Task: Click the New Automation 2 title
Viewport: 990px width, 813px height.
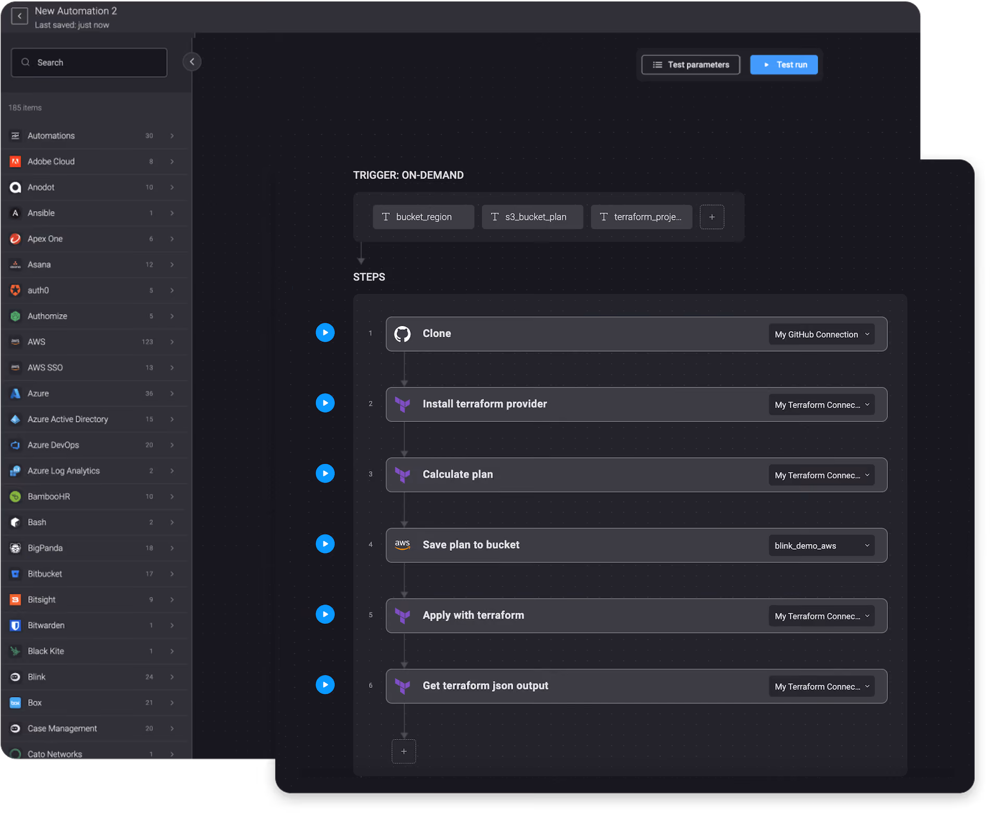Action: [x=76, y=11]
